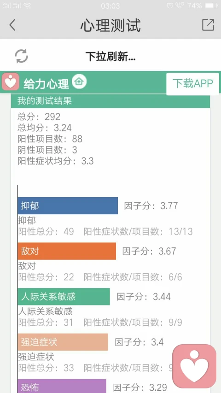Image resolution: width=221 pixels, height=393 pixels.
Task: Open the green home icon
Action: pos(79,82)
